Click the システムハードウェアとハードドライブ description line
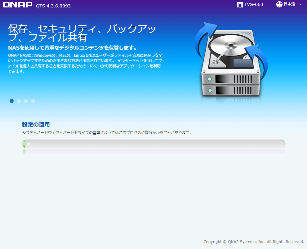Screen dimensions: 307x249 [x=107, y=132]
